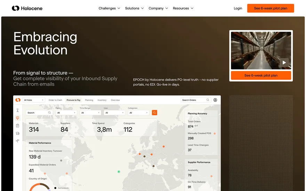Play the warehouse video
Image resolution: width=306 pixels, height=191 pixels.
pyautogui.click(x=284, y=63)
